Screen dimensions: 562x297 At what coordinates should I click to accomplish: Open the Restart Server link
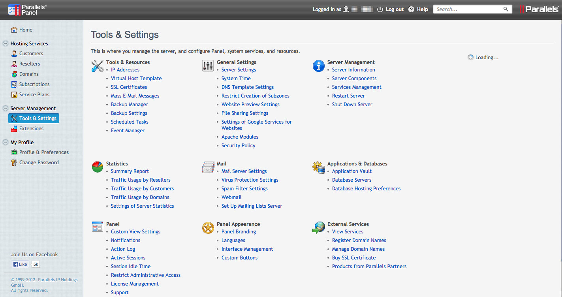point(348,96)
